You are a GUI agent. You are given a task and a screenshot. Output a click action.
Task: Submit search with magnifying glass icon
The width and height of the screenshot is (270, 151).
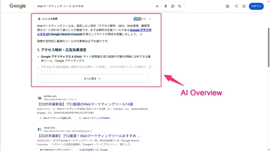tap(180, 6)
